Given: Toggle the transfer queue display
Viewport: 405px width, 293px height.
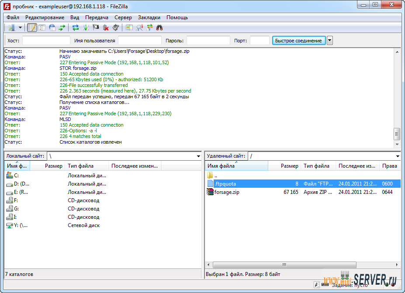Looking at the screenshot, I should click(x=62, y=28).
